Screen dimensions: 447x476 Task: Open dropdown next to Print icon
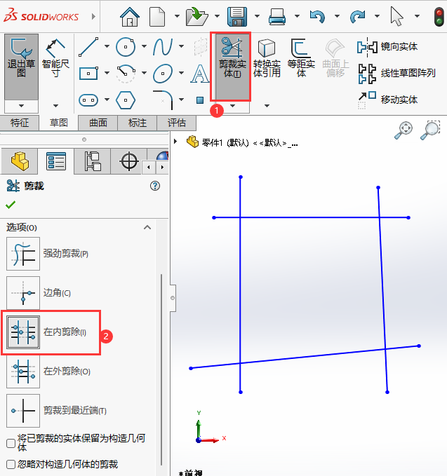(x=298, y=16)
